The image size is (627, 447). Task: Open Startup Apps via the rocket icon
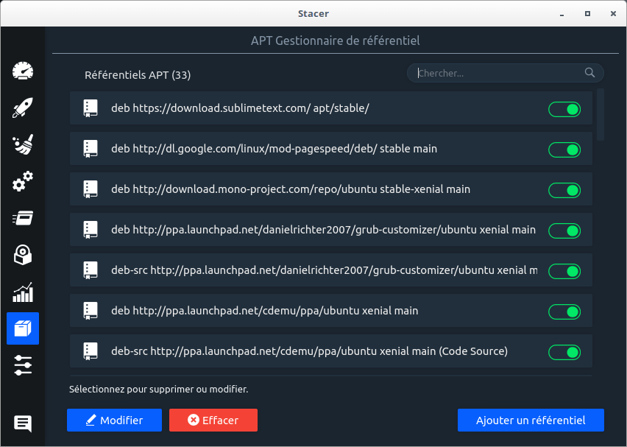coord(23,108)
